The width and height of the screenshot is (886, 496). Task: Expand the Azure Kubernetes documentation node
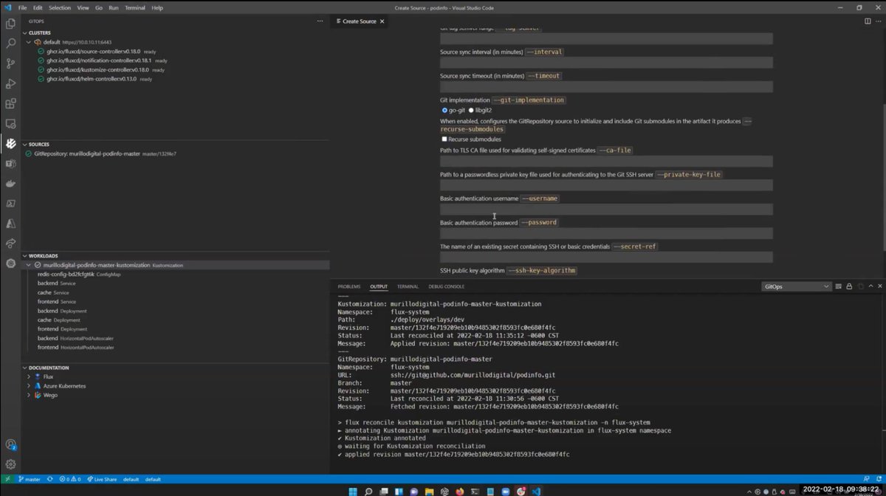[x=29, y=386]
